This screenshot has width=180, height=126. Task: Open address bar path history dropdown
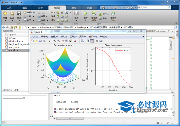tap(173, 27)
